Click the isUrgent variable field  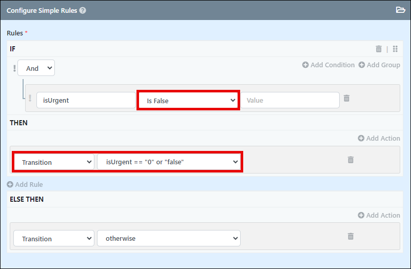86,100
